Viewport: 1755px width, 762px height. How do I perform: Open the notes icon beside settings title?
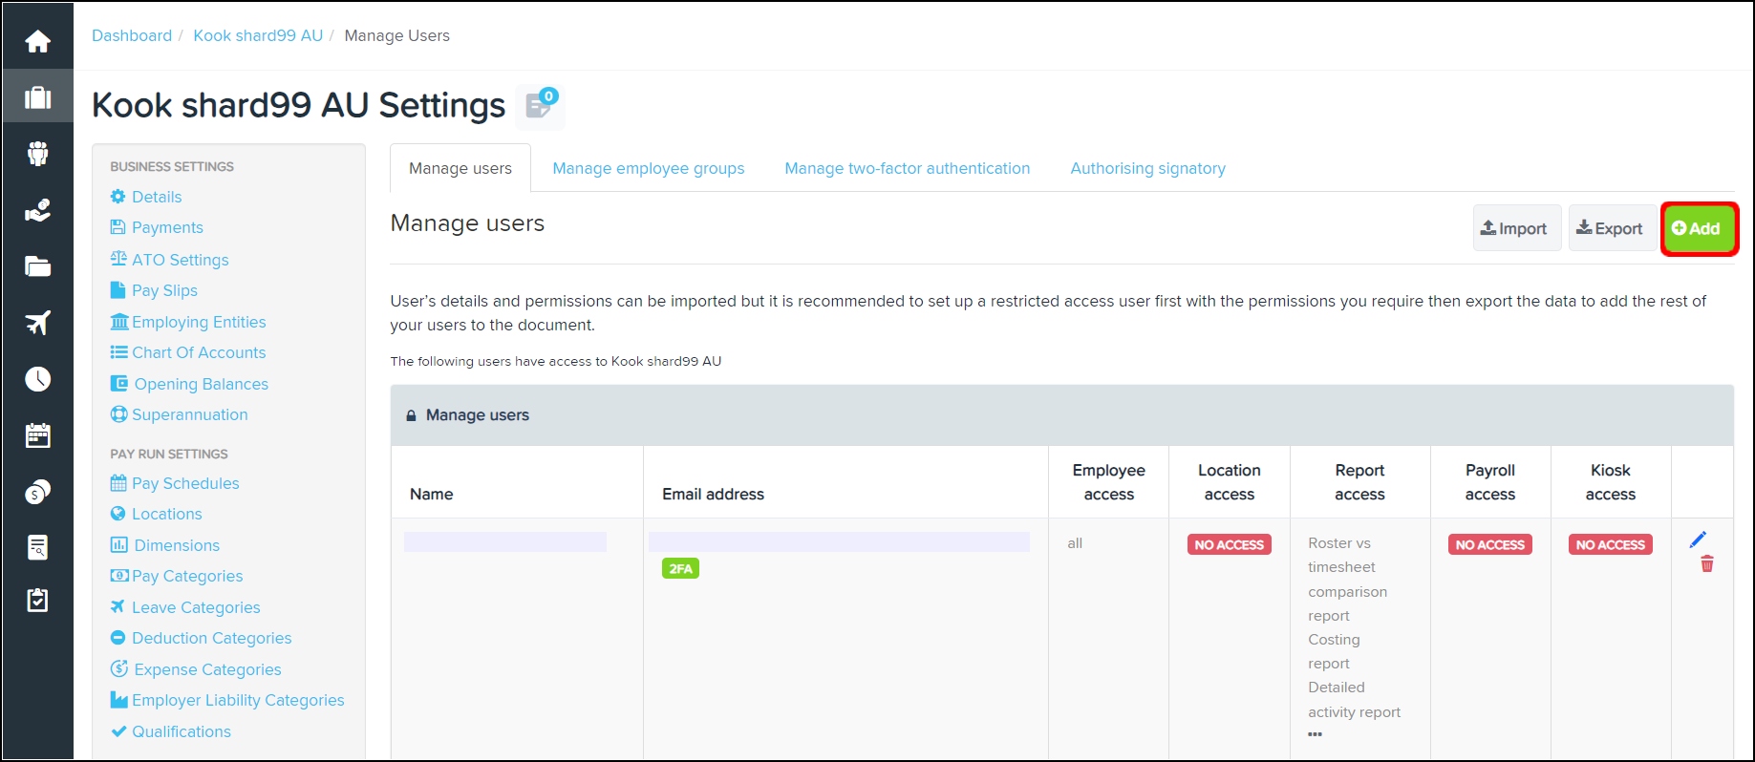click(x=540, y=106)
